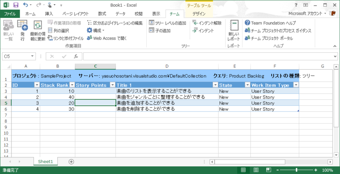Expand the formula bar
Image resolution: width=340 pixels, height=174 pixels.
336,56
